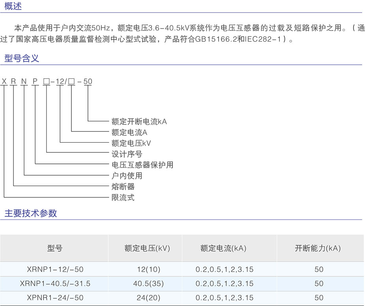This screenshot has width=365, height=306.
Task: Click the 限流式 label
Action: click(123, 197)
